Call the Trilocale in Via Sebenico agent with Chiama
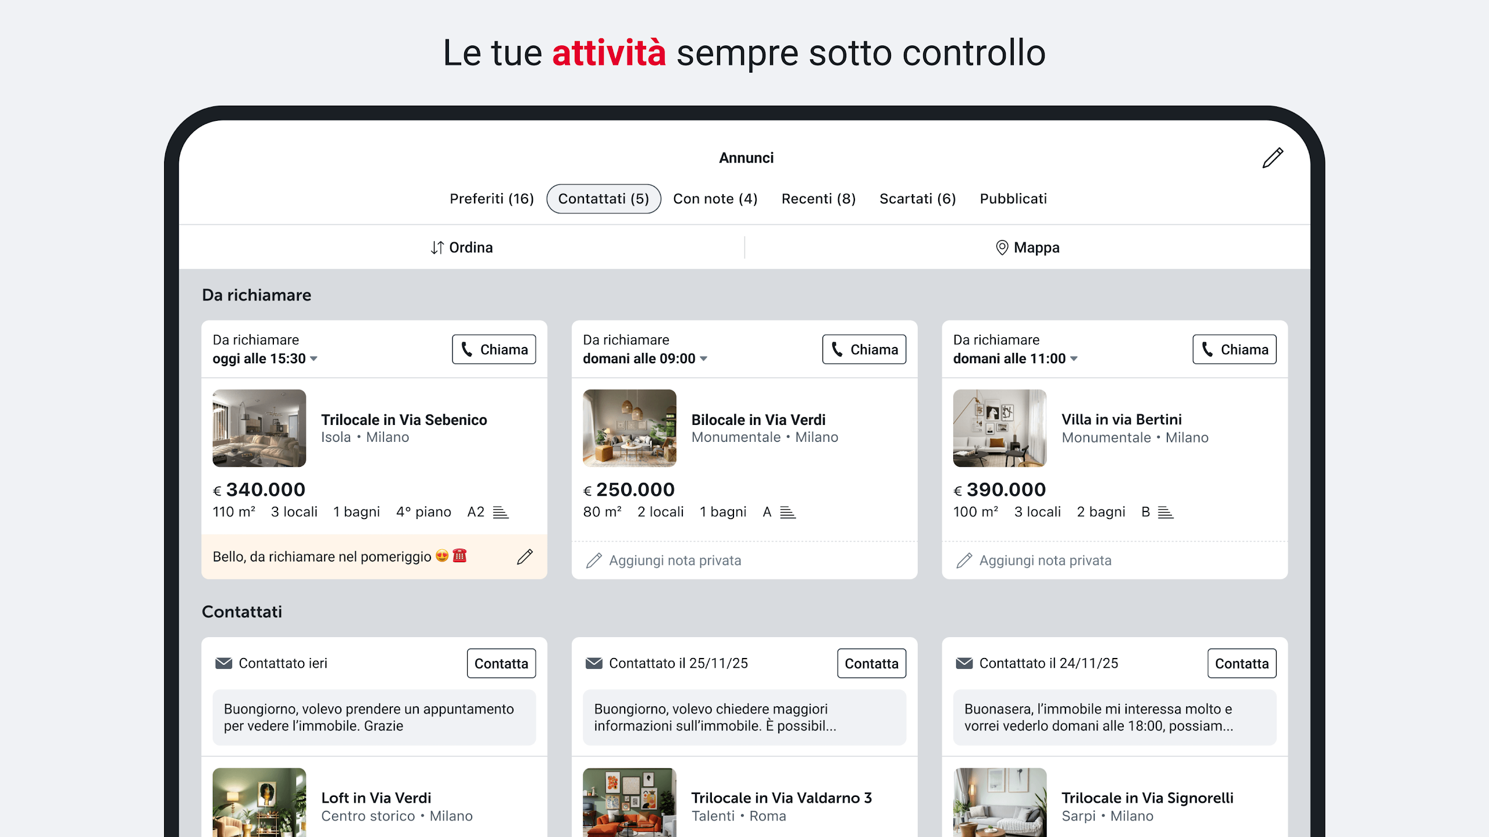1489x837 pixels. [x=494, y=349]
